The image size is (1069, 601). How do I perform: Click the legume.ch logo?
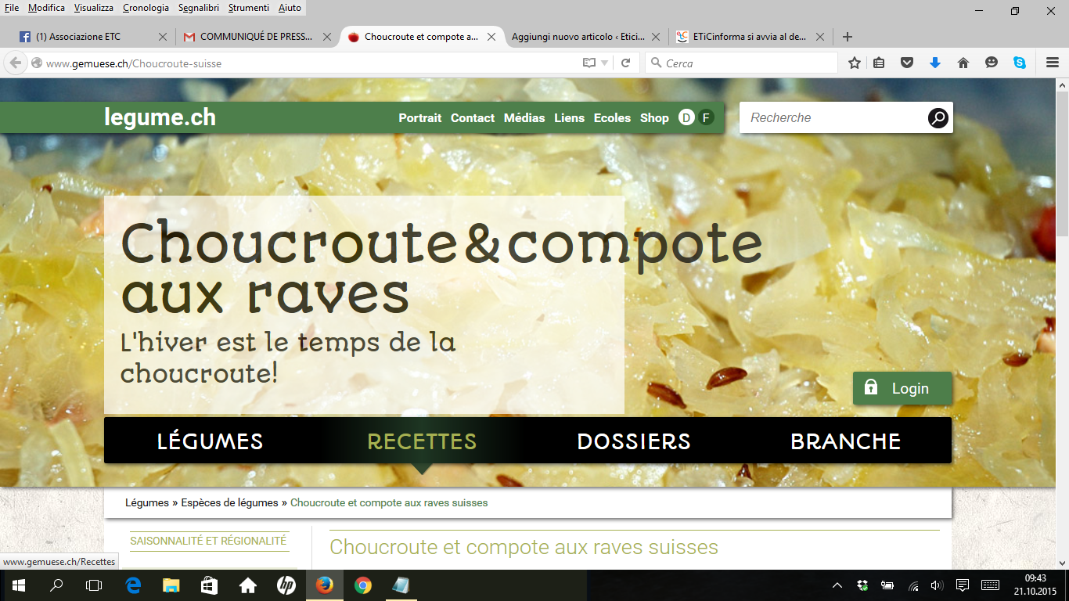pos(160,117)
